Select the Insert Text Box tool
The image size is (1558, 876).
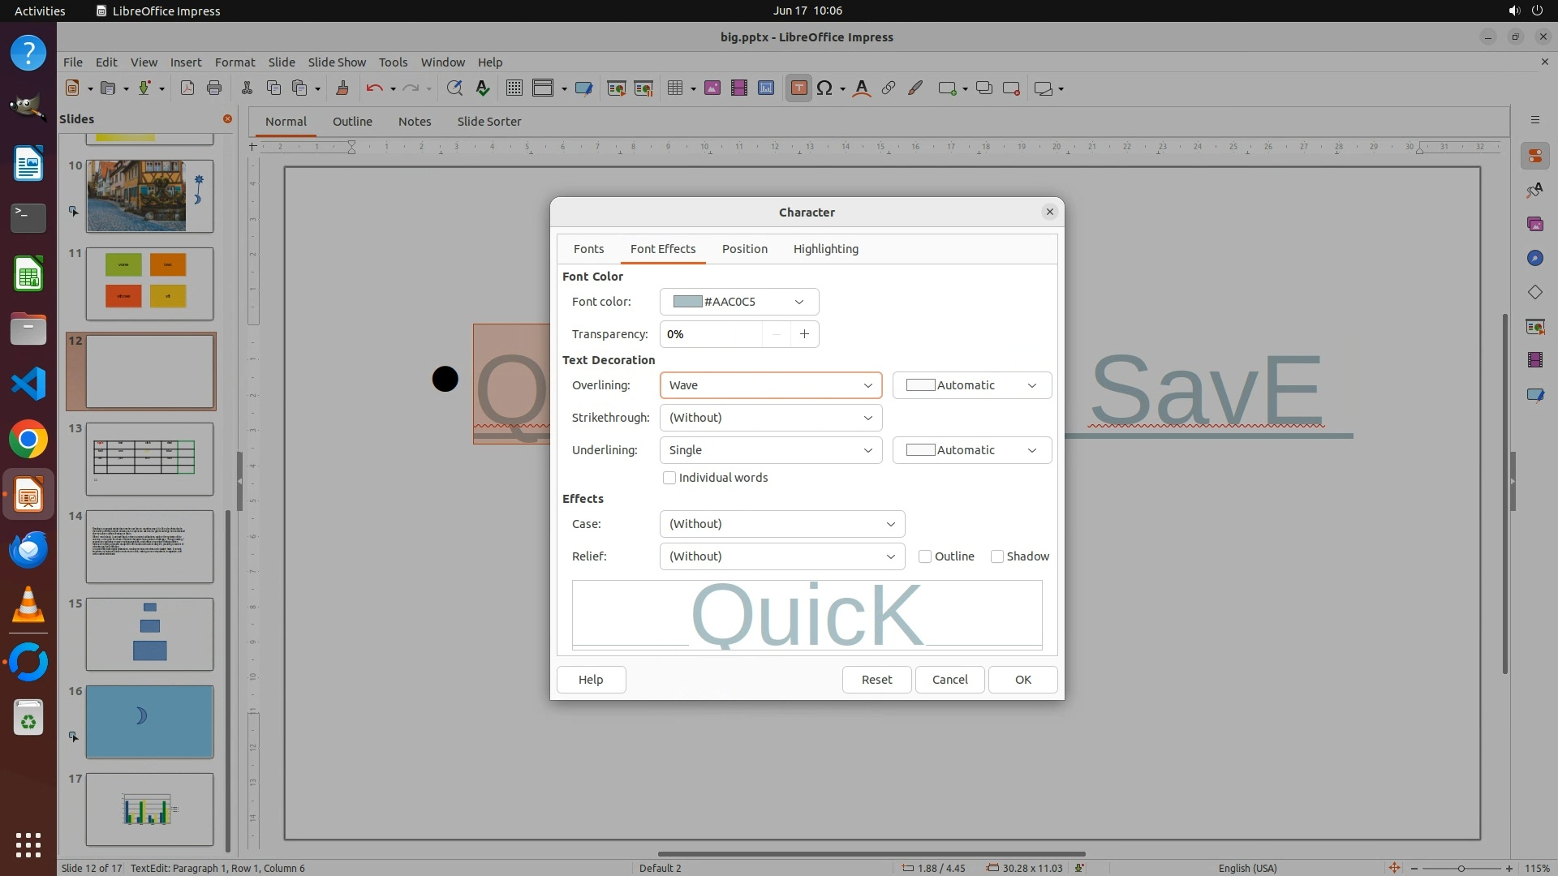click(798, 88)
